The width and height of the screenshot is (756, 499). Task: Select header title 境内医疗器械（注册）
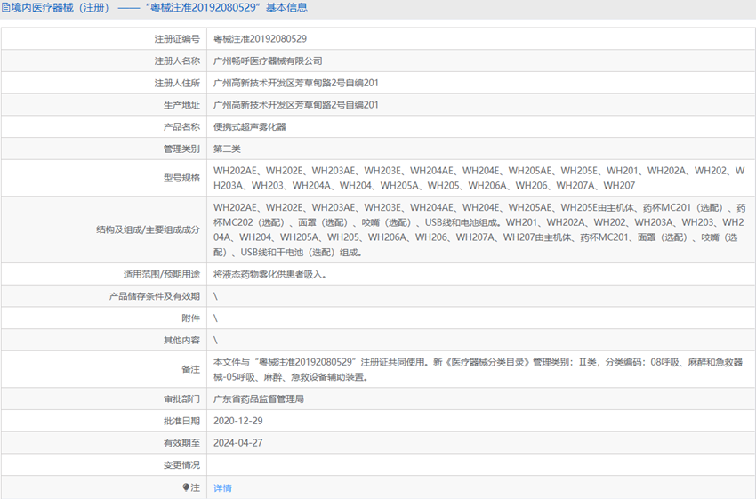60,8
